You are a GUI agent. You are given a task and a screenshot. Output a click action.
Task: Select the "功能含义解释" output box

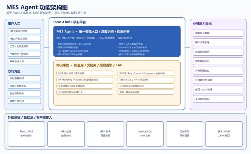pyautogui.click(x=218, y=33)
